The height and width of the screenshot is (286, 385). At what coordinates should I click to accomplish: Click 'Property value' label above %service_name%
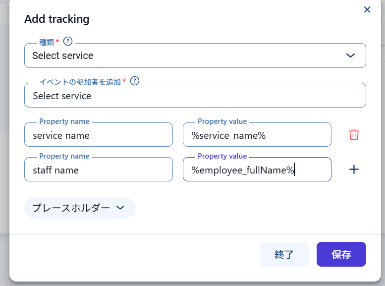pos(222,121)
